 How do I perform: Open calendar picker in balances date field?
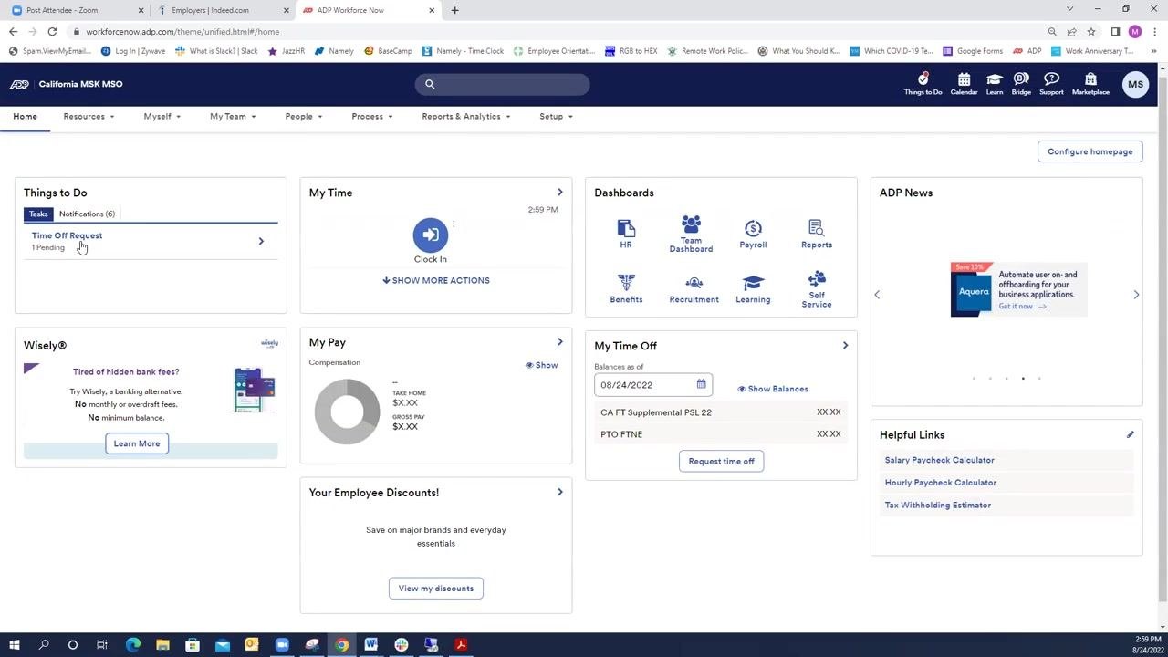point(701,384)
